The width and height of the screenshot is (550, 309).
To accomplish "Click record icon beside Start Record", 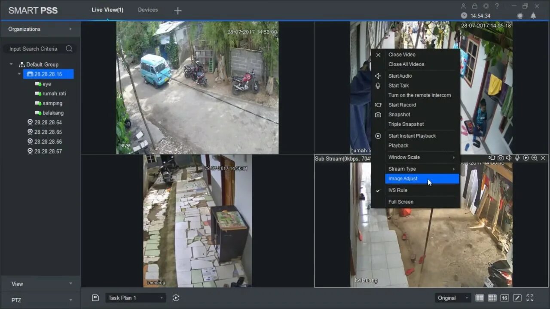I will (x=378, y=105).
